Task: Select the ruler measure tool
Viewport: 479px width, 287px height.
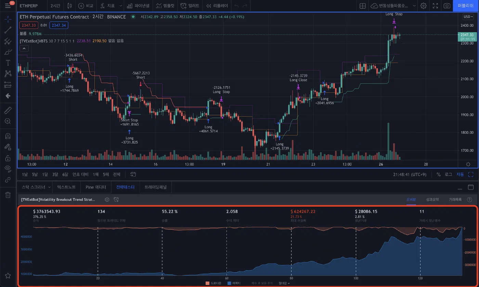Action: [x=8, y=110]
